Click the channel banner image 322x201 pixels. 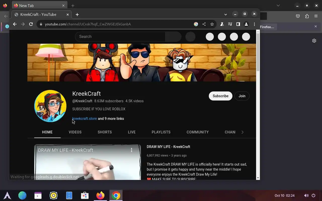tap(142, 63)
